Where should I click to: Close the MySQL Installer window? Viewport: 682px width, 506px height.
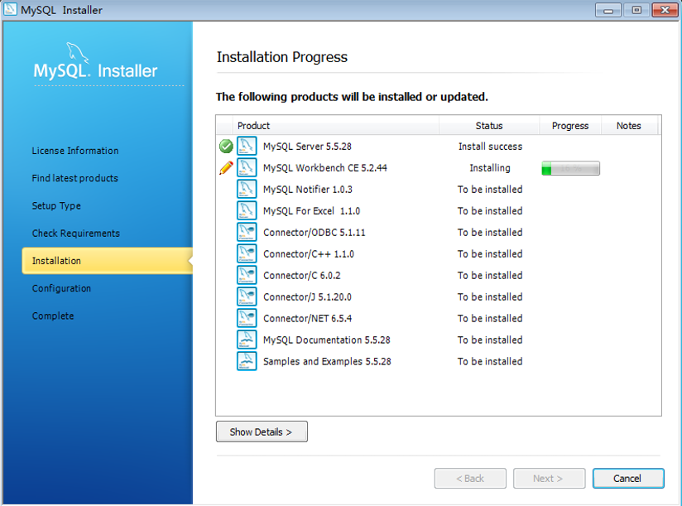[x=665, y=10]
